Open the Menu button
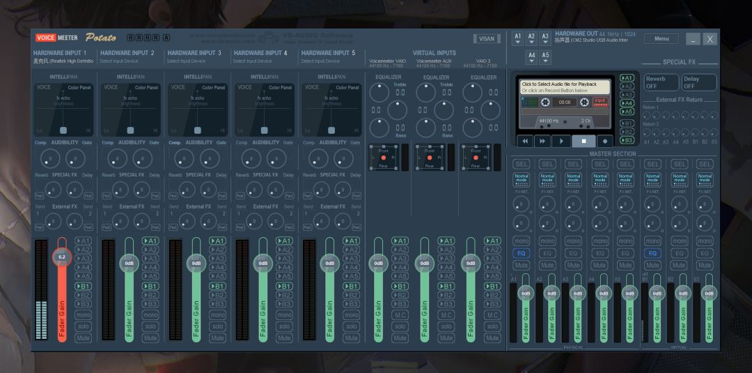This screenshot has height=373, width=752. (661, 39)
